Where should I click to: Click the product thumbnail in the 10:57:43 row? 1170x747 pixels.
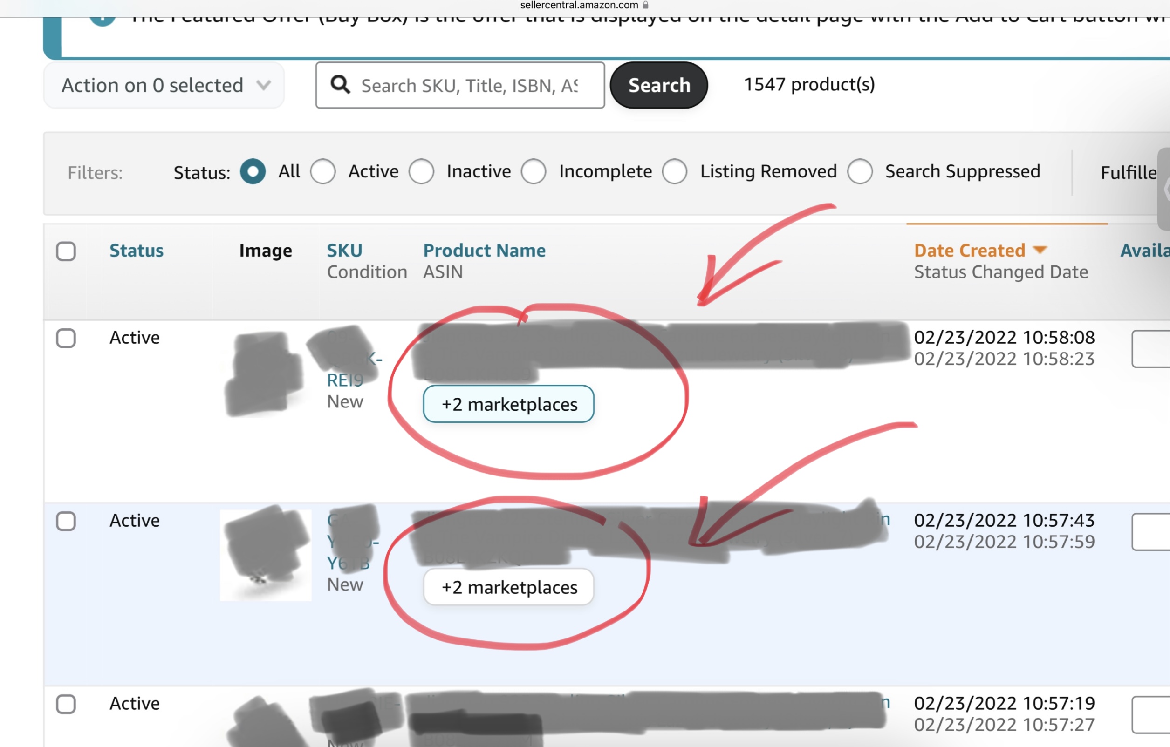click(x=266, y=555)
